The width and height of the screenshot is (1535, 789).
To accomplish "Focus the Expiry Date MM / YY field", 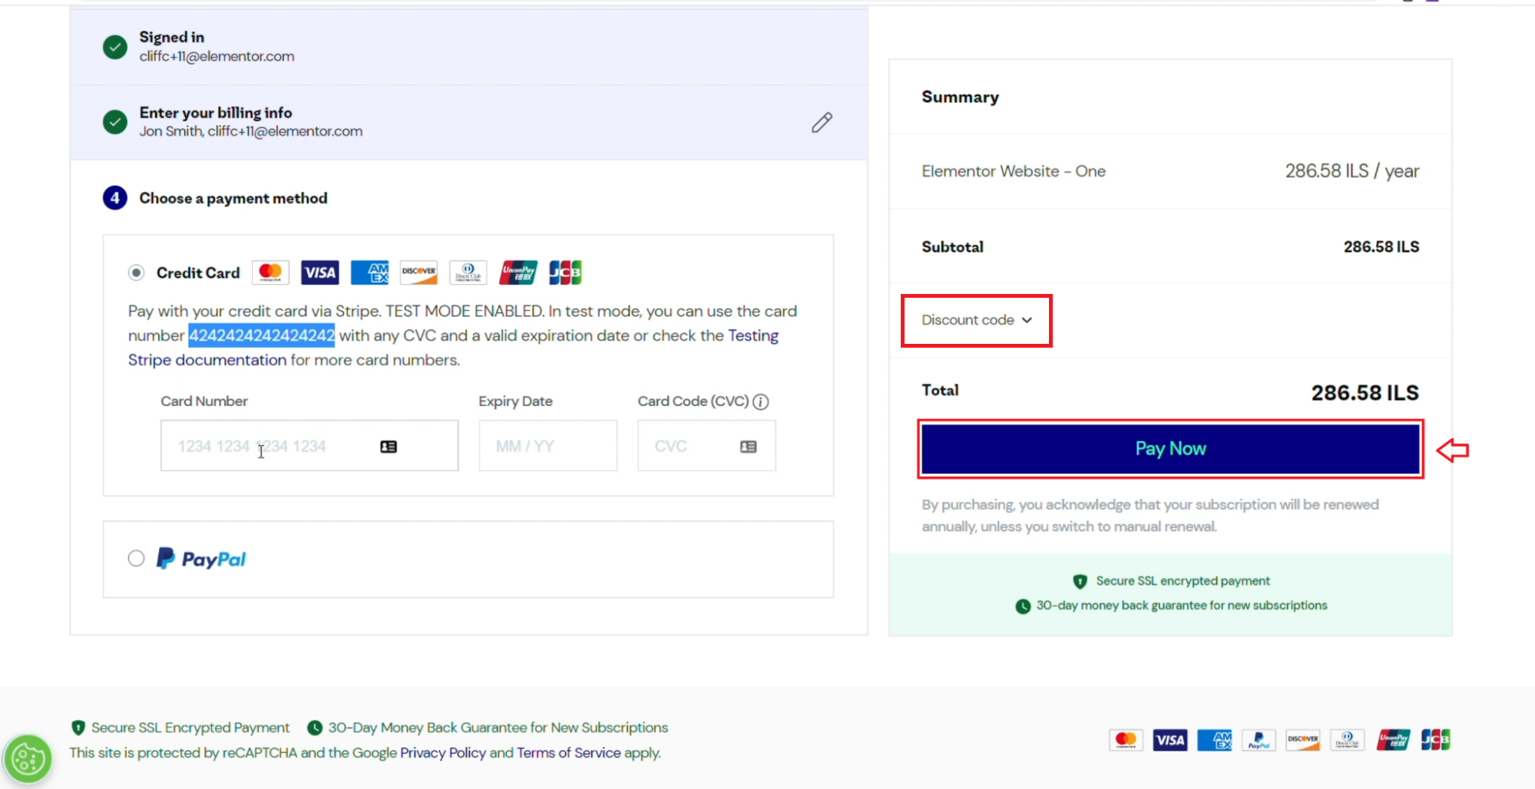I will [548, 446].
